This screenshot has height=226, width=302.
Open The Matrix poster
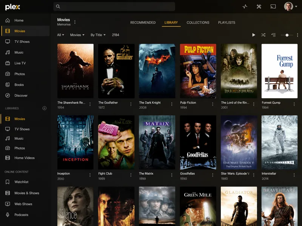pyautogui.click(x=157, y=142)
